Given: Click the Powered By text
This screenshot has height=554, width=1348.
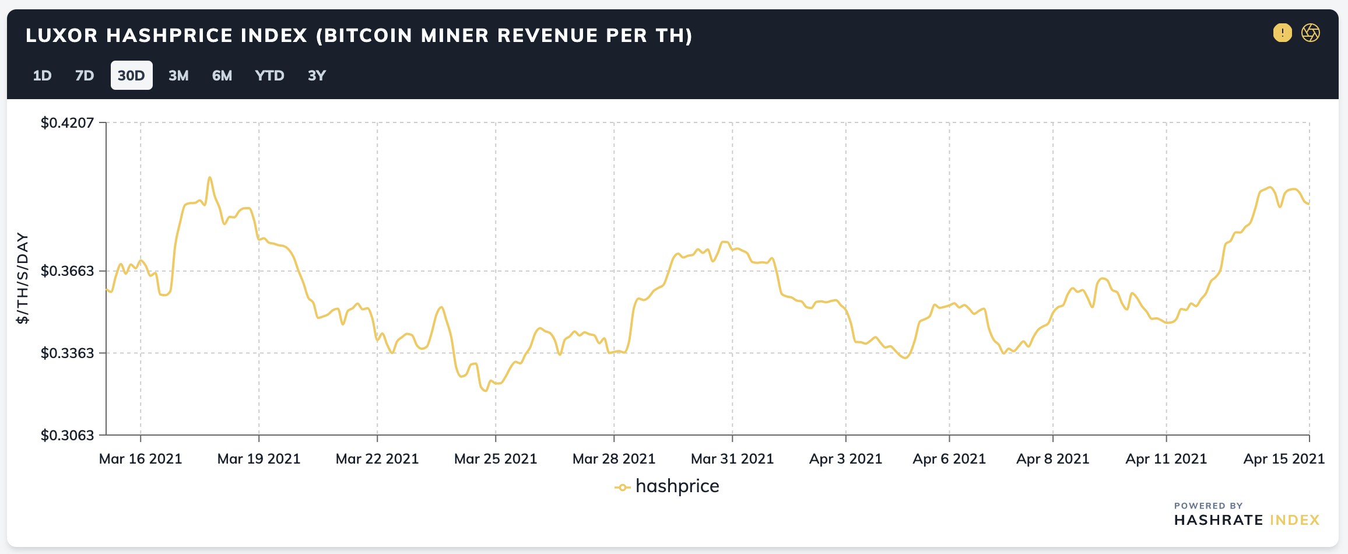Looking at the screenshot, I should pos(1208,506).
